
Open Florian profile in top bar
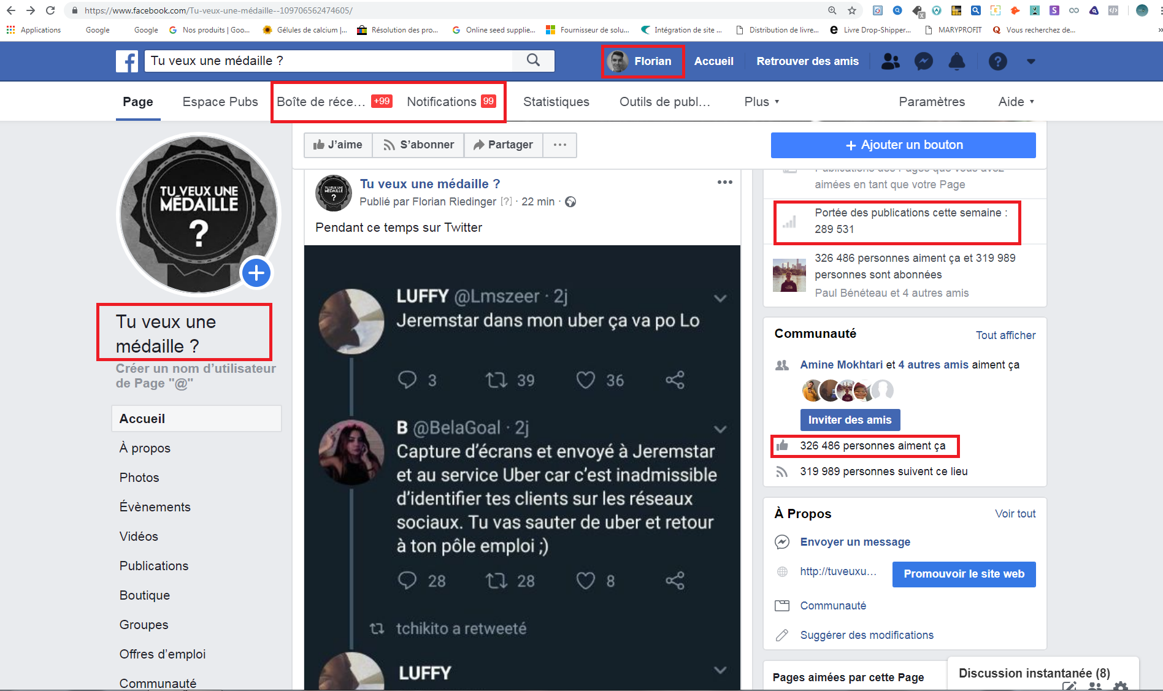pyautogui.click(x=639, y=61)
